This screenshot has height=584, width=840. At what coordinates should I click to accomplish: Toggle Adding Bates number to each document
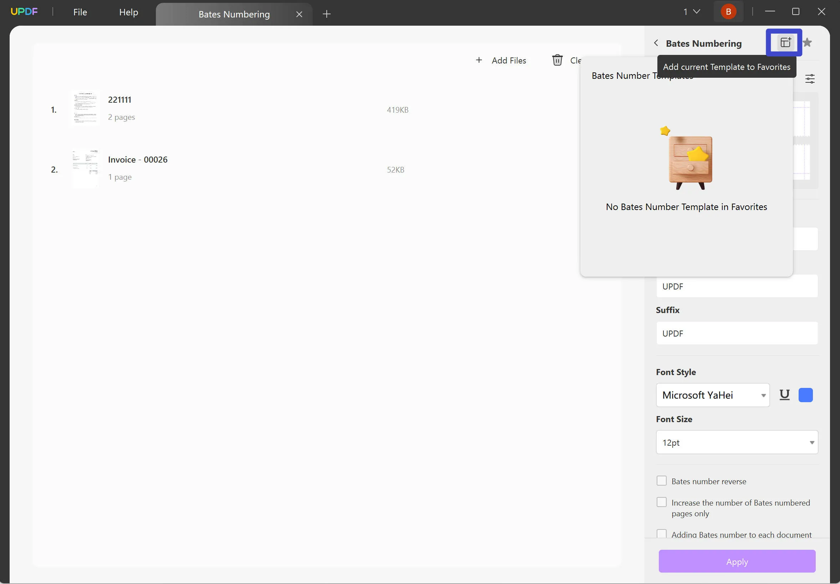pos(661,534)
